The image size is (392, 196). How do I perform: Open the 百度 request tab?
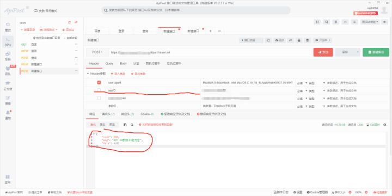point(97,31)
